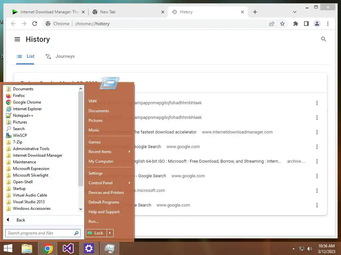Expand shutdown options arrow beside Lock
Viewport: 341px width, 255px height.
(110, 233)
